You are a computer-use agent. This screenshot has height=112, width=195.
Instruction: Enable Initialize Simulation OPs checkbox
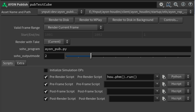[x=46, y=70]
